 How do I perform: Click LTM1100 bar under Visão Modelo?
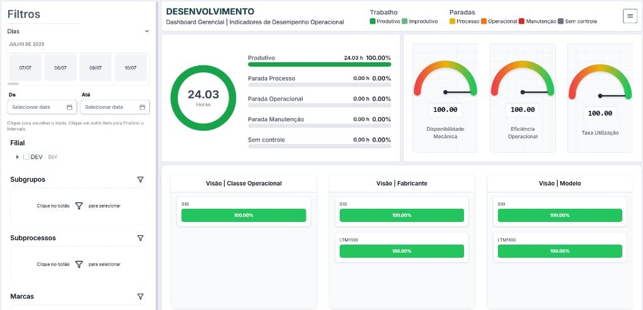(x=559, y=251)
